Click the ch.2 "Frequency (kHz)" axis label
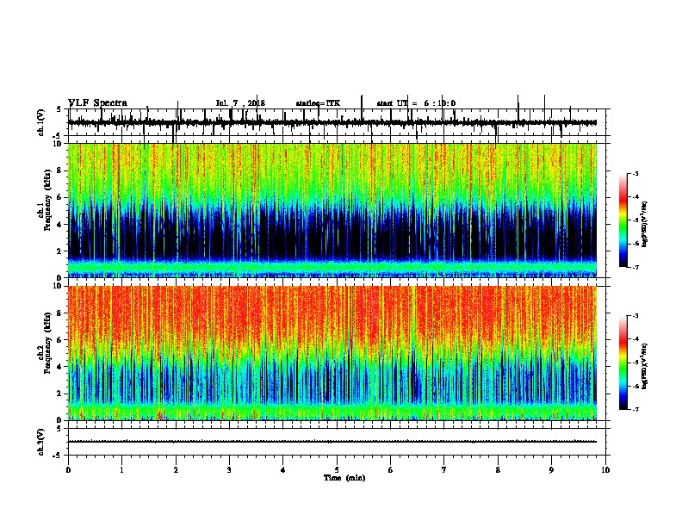Viewport: 682px width, 527px height. (x=47, y=344)
